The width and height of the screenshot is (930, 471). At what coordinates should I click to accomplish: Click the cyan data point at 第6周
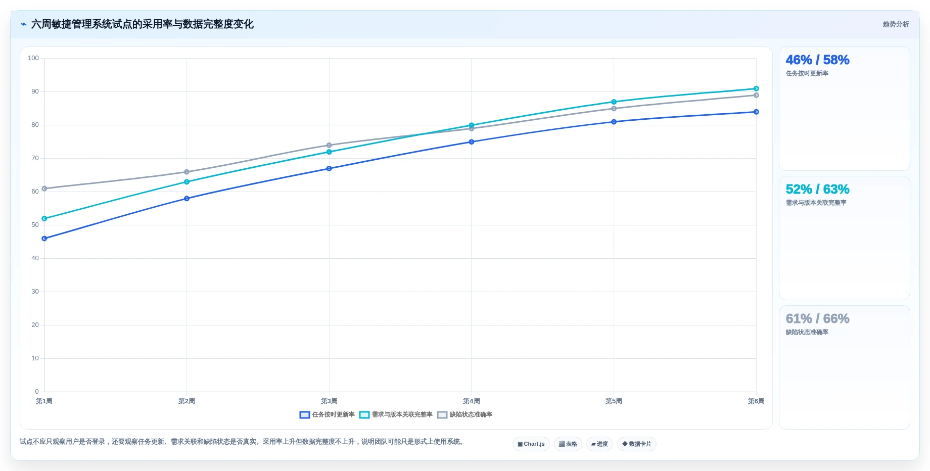(756, 88)
